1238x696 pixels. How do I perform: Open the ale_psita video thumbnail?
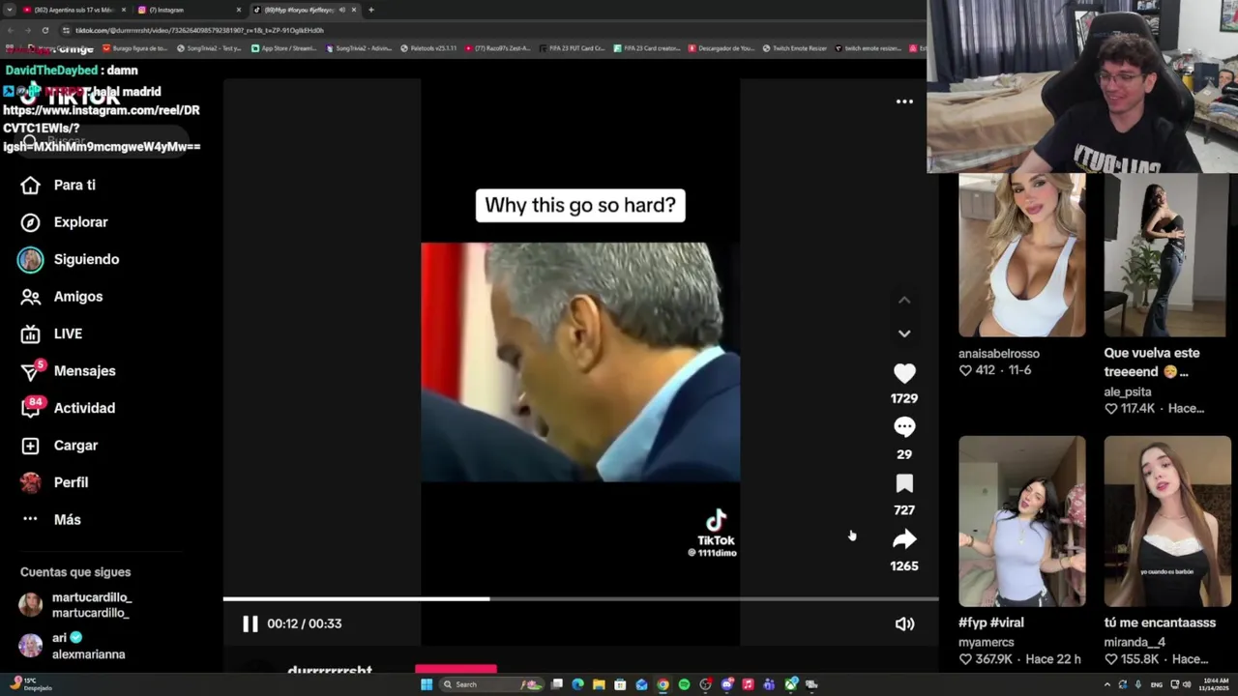click(1166, 255)
